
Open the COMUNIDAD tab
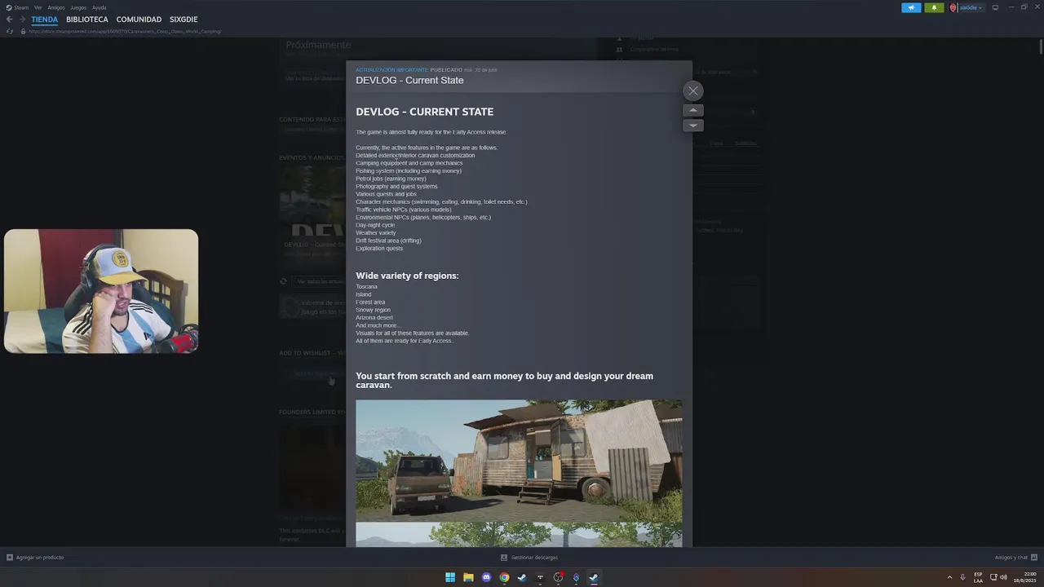139,20
